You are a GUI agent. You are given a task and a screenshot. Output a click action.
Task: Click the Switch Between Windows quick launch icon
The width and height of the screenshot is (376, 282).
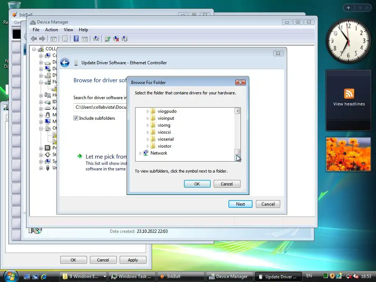coord(35,276)
